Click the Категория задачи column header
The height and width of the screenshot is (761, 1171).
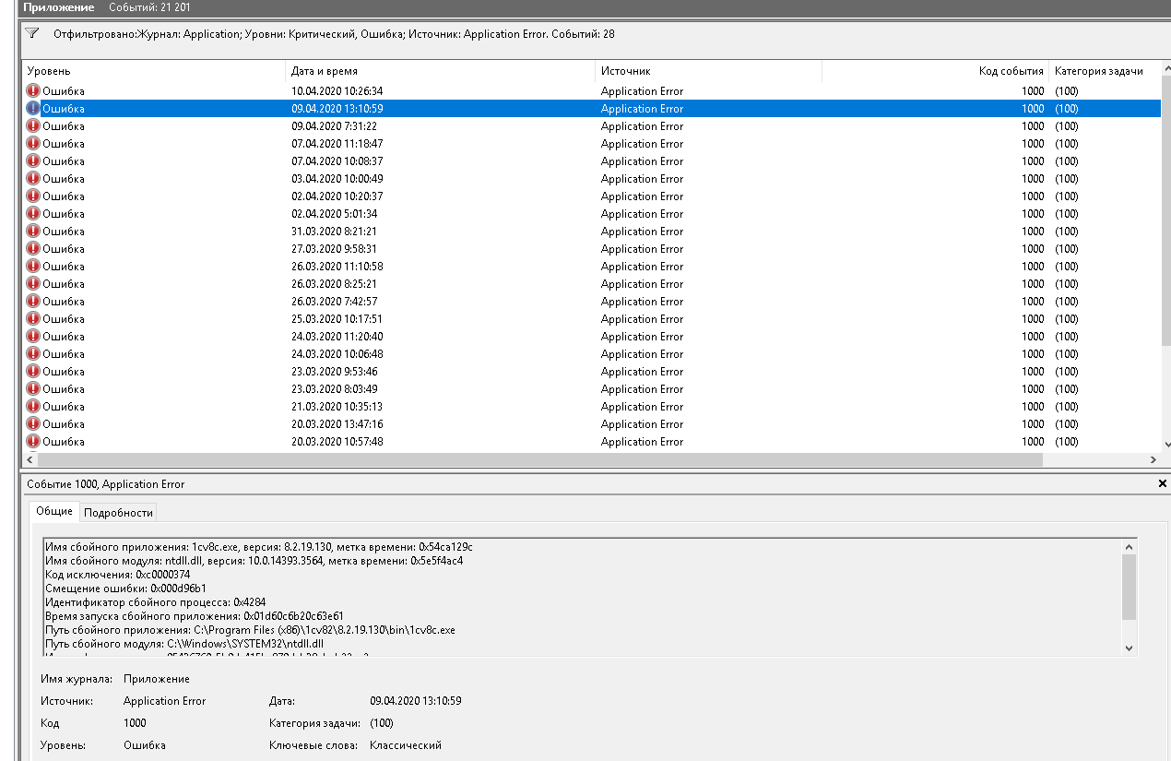click(x=1098, y=71)
